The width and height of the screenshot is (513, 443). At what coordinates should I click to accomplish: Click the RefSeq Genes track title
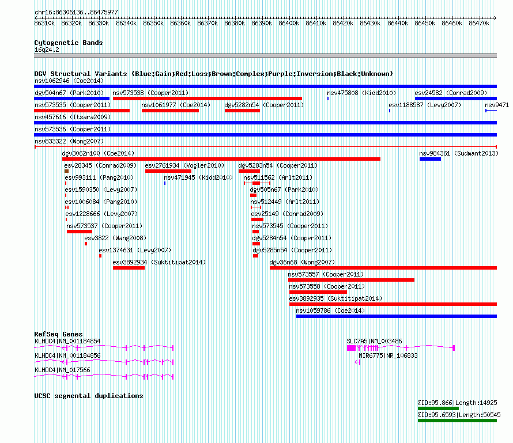(58, 334)
